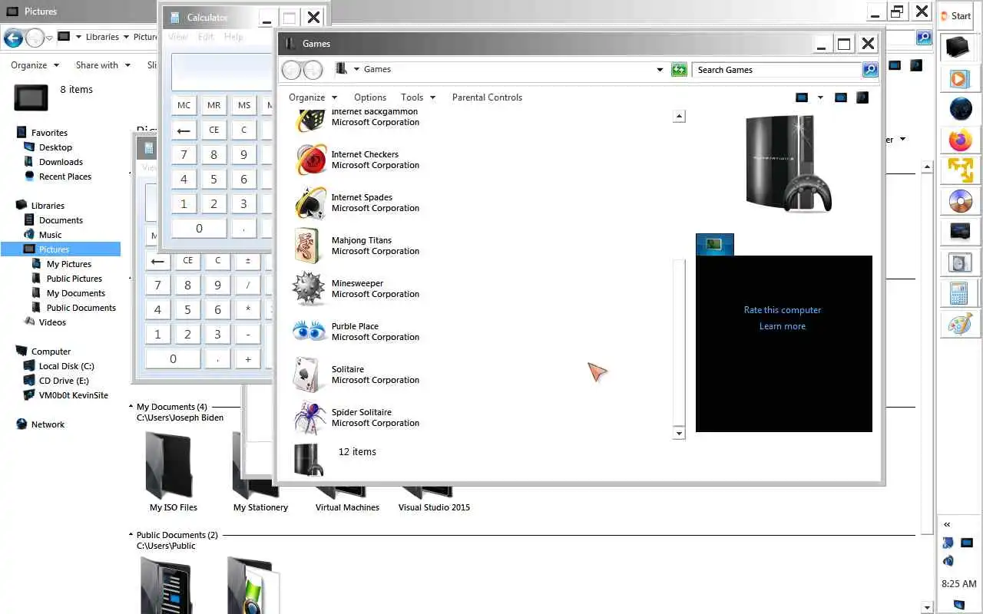Open Visual Studio 2015 folder

click(x=434, y=499)
